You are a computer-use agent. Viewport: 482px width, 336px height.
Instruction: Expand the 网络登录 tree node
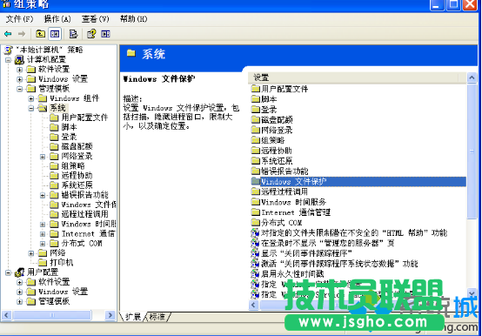[x=43, y=157]
